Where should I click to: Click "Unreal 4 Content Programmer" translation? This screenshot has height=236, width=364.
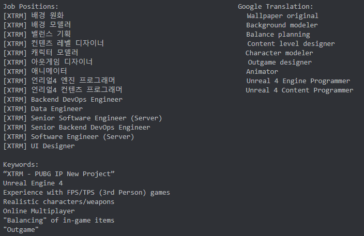point(299,90)
